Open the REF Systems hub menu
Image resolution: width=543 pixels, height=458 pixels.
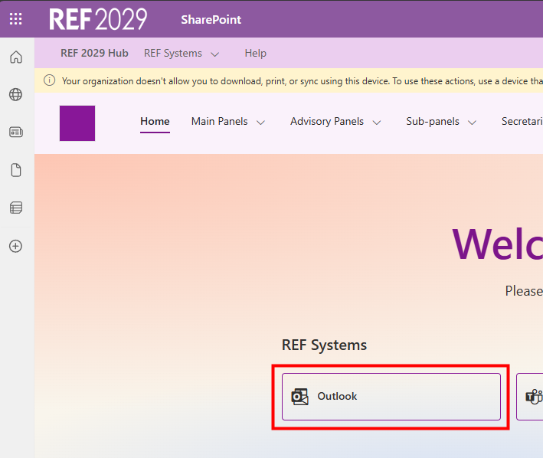173,54
